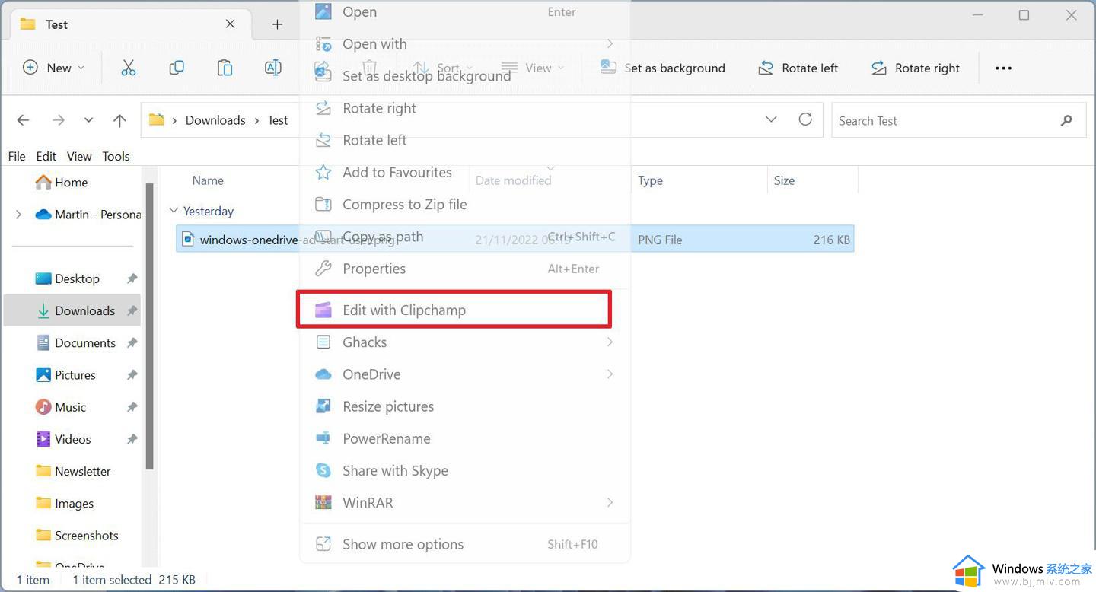The height and width of the screenshot is (592, 1096).
Task: Expand the address bar history dropdown
Action: coord(771,119)
